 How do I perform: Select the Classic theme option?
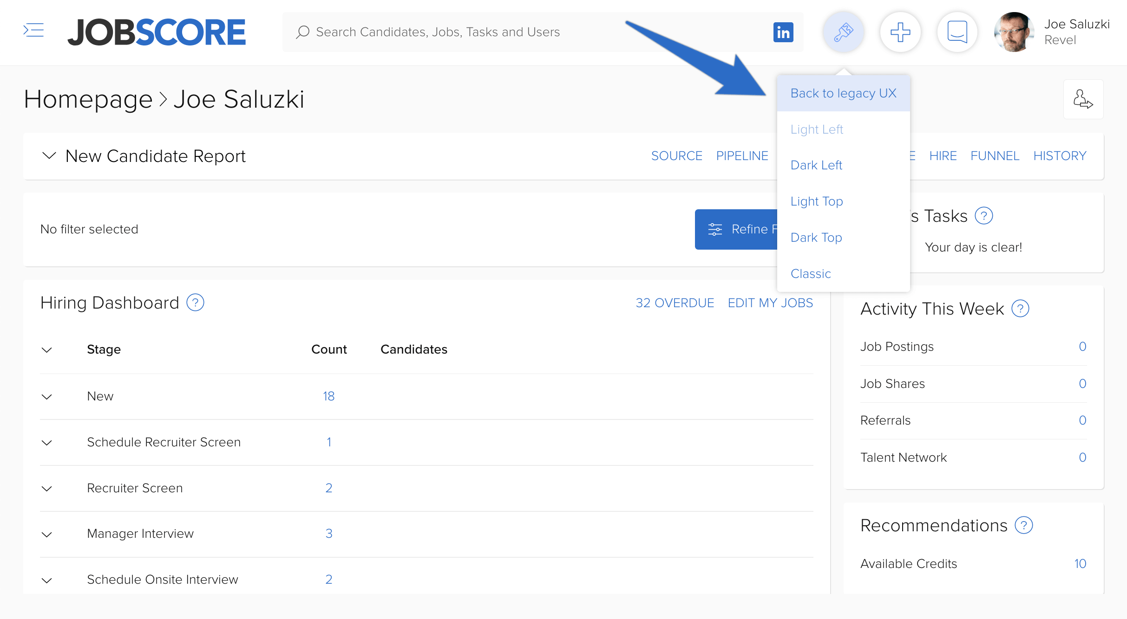(811, 273)
